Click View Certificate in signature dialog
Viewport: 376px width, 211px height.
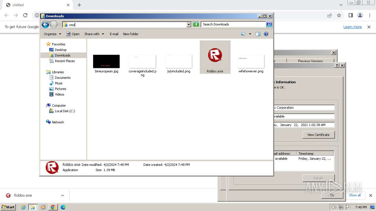318,135
